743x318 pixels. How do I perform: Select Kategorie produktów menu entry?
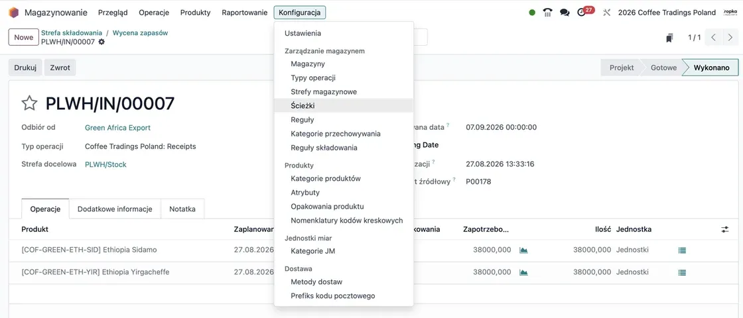pyautogui.click(x=344, y=178)
